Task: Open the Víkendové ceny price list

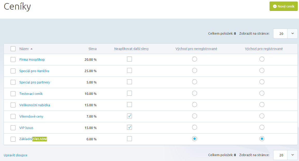Action: pos(31,116)
